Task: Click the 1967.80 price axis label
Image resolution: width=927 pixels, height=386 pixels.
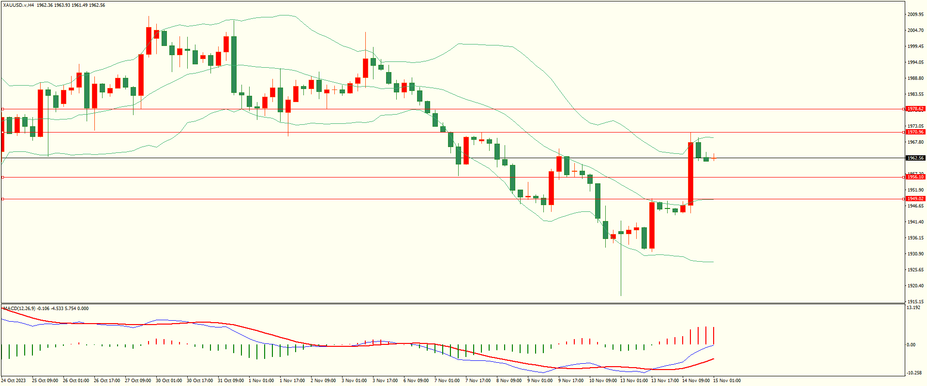Action: click(x=915, y=142)
